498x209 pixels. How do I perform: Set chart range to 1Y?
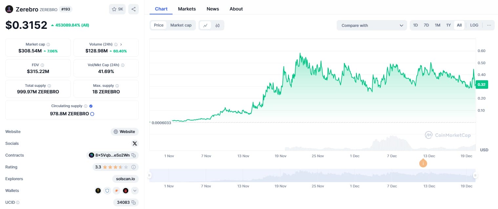[x=448, y=25]
